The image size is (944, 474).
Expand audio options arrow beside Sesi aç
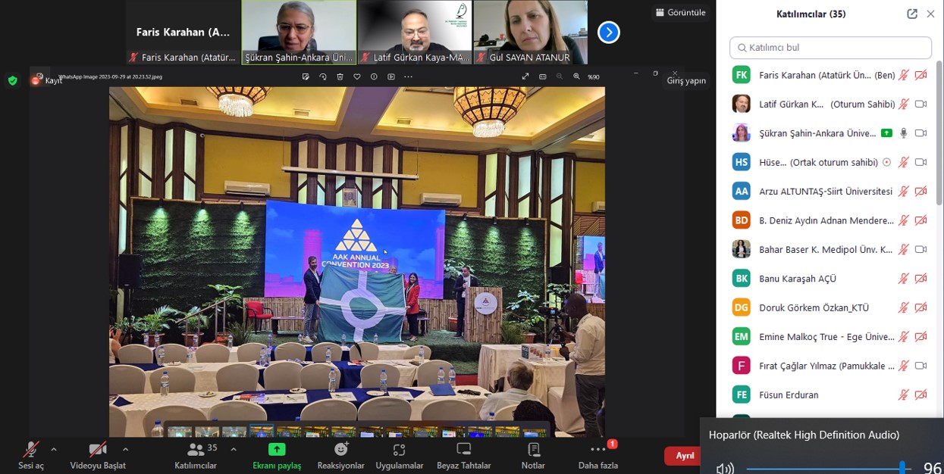point(54,449)
